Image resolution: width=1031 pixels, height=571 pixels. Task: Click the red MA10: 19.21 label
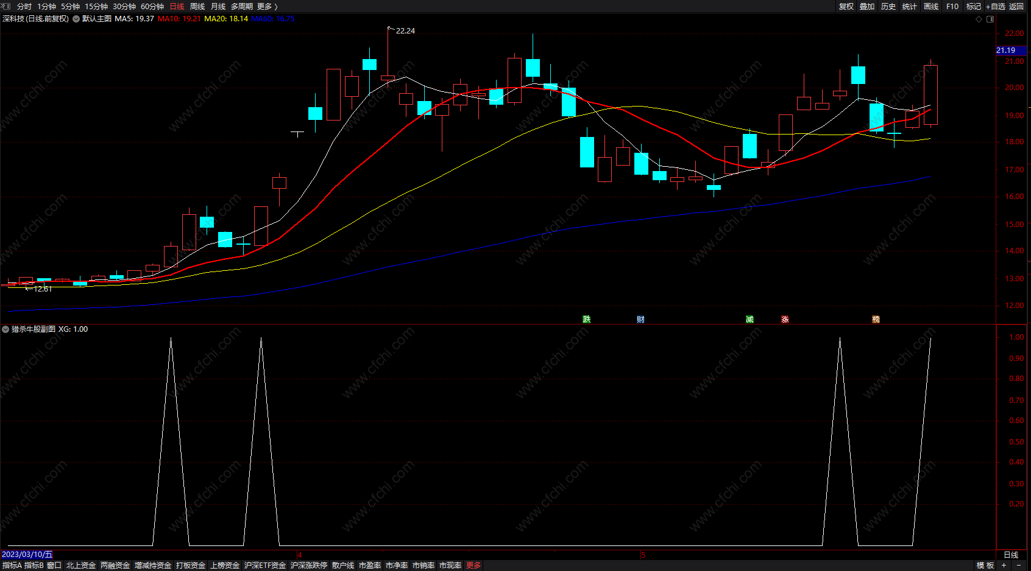(179, 19)
